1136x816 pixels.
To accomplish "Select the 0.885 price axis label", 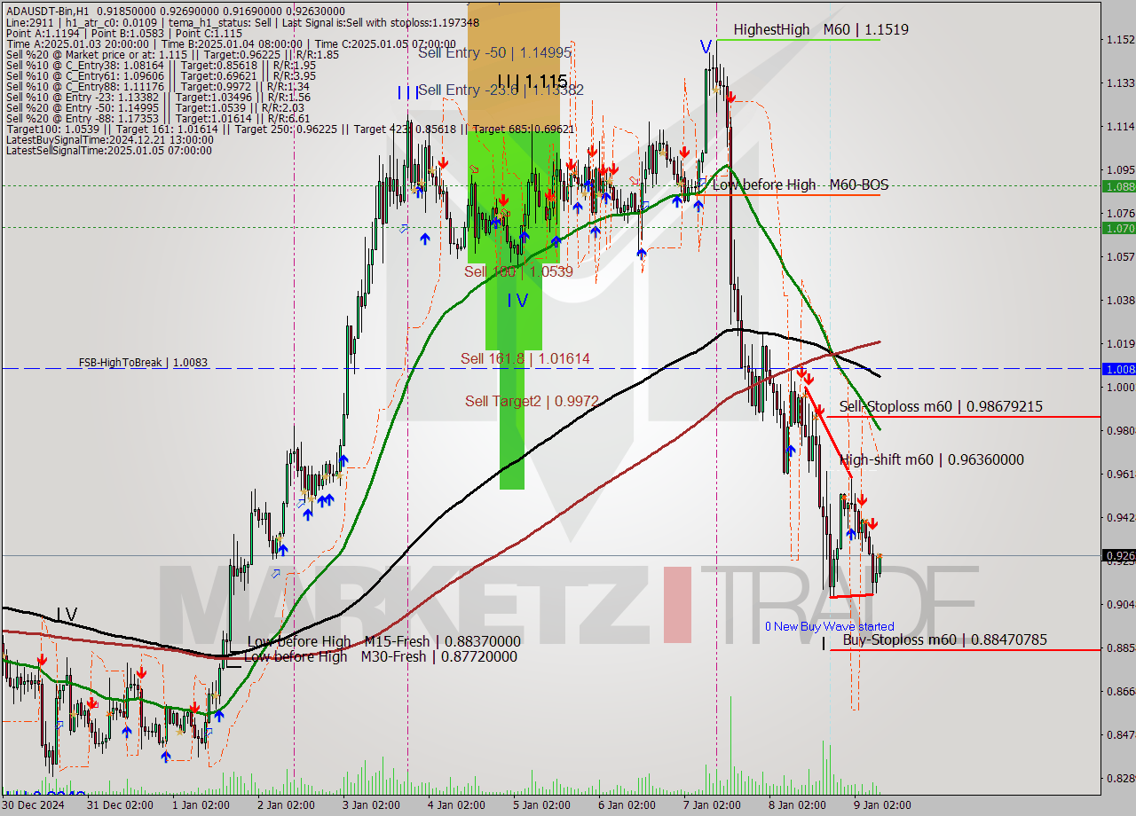I will pyautogui.click(x=1120, y=647).
